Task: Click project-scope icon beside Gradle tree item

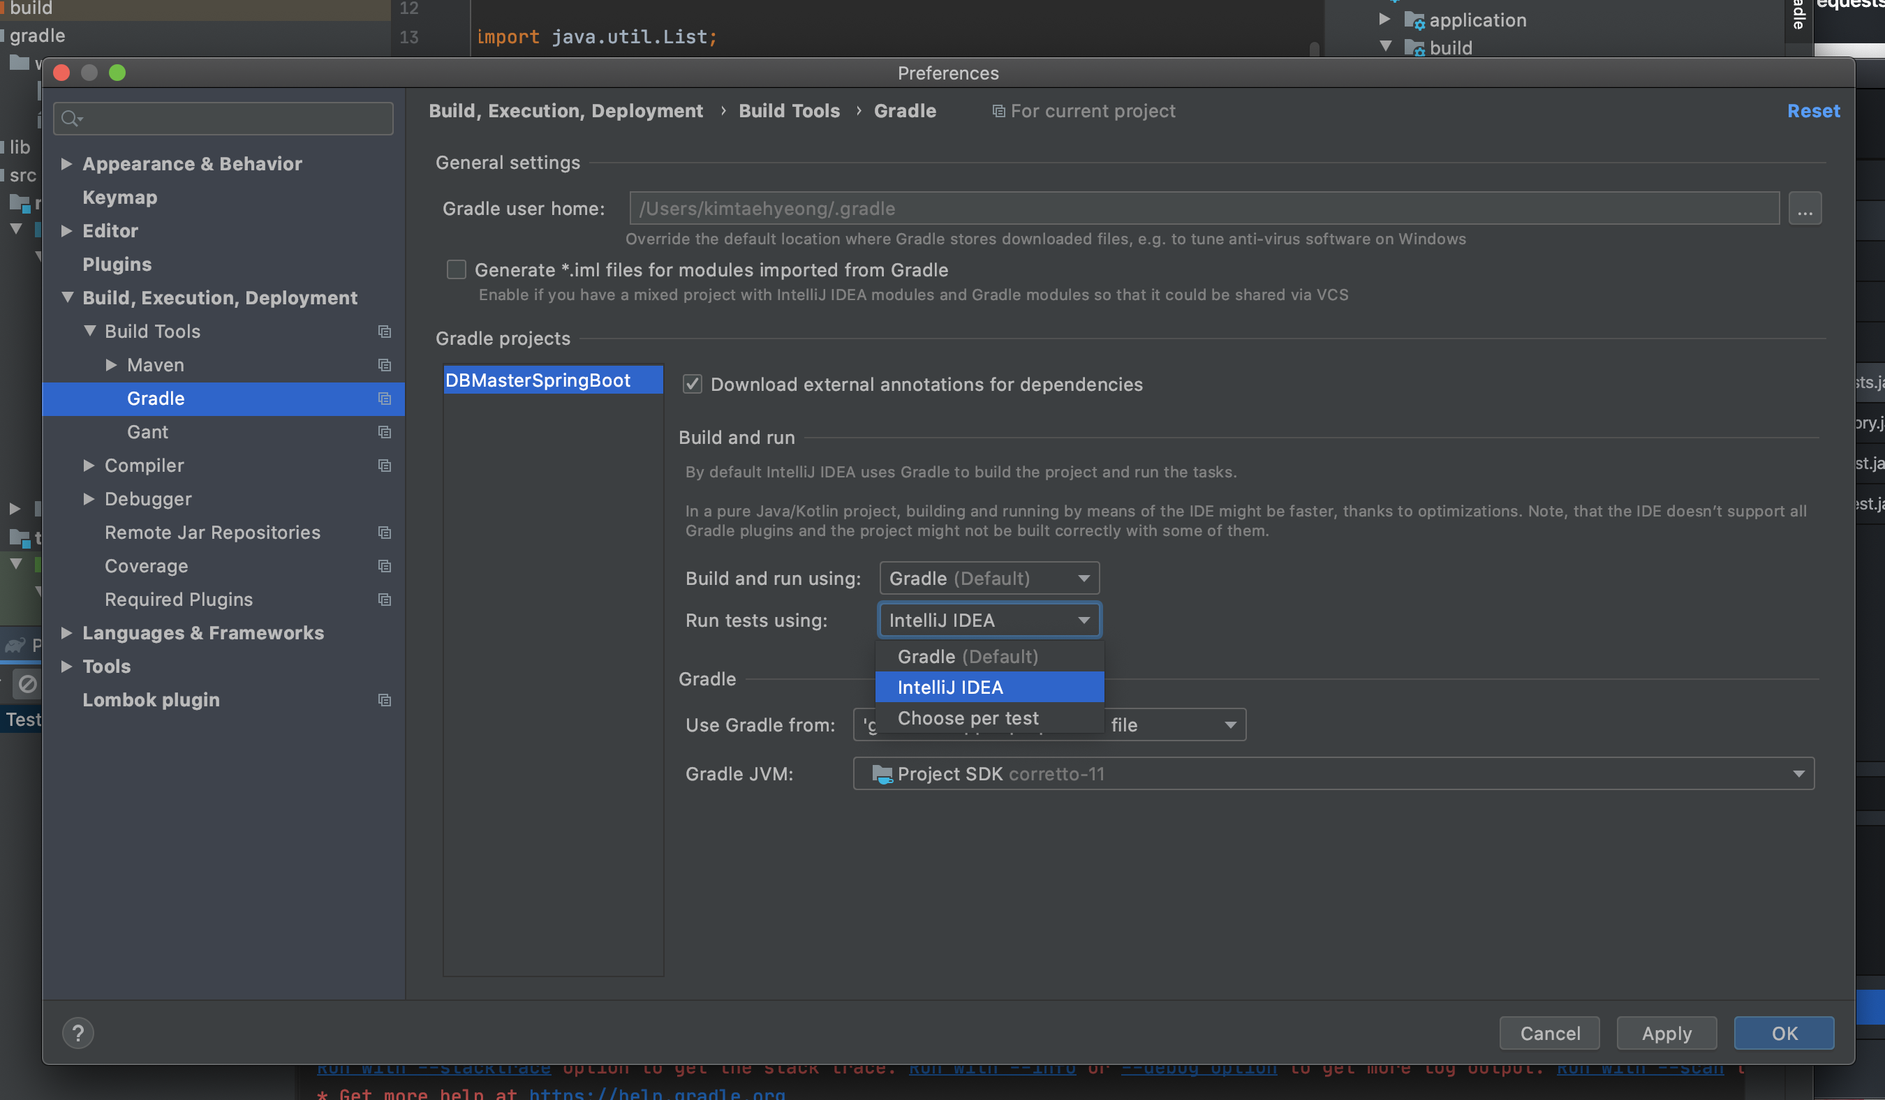Action: (385, 399)
